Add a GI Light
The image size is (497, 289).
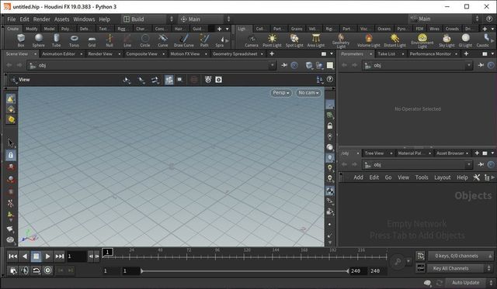click(x=465, y=41)
